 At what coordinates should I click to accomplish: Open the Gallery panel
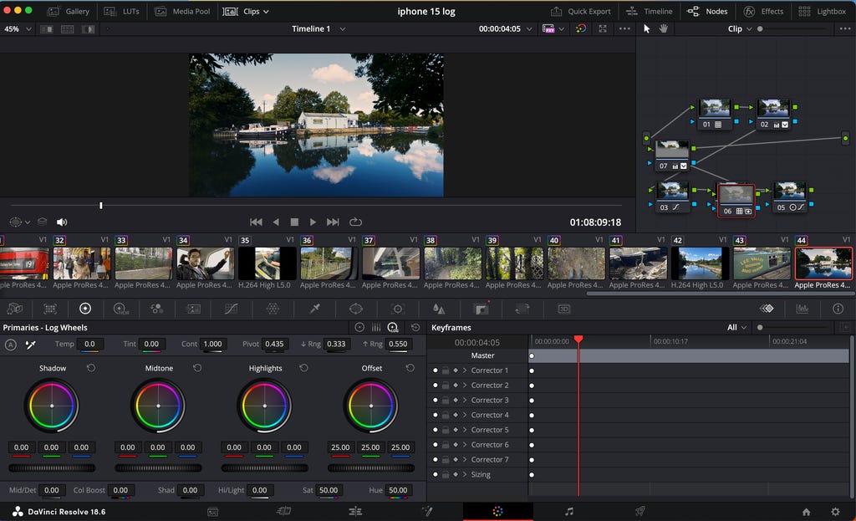[69, 11]
